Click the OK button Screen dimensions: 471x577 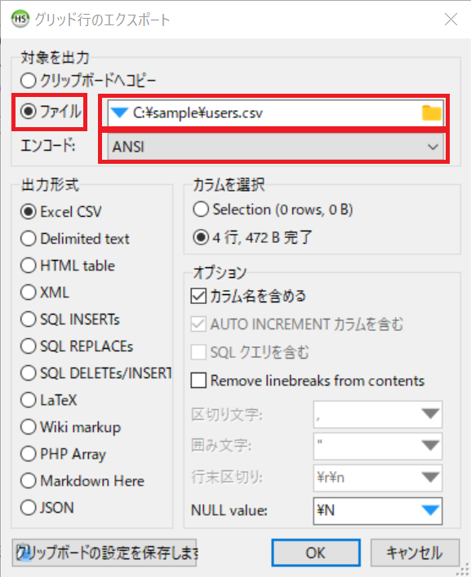(316, 553)
